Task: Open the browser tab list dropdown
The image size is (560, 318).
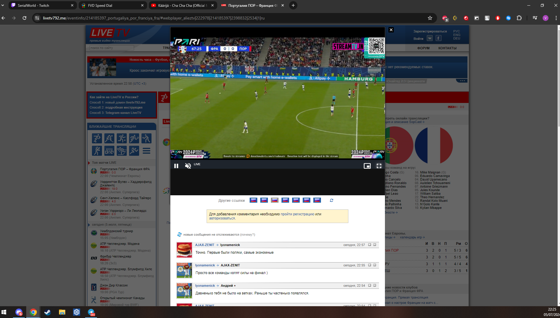Action: [x=3, y=5]
